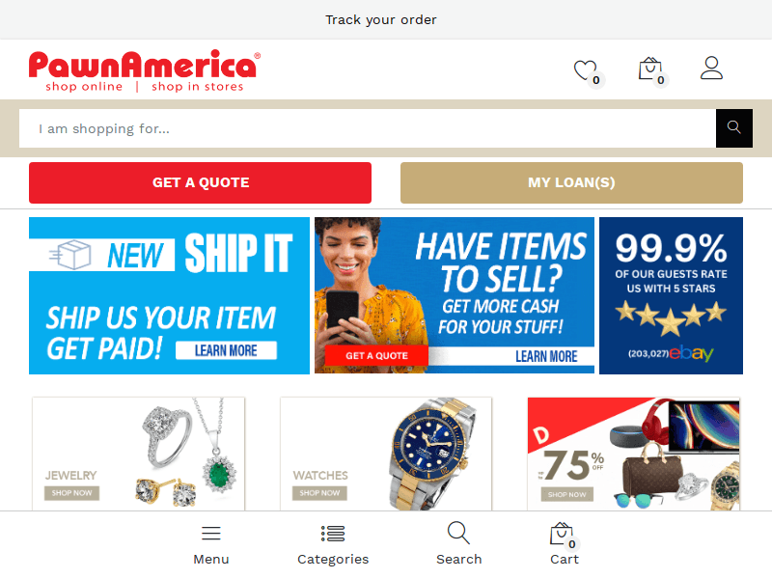Open Categories list icon in bottom bar
This screenshot has width=772, height=579.
[x=333, y=534]
